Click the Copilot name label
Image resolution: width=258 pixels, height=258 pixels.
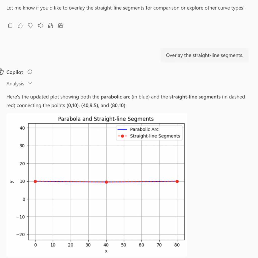15,72
